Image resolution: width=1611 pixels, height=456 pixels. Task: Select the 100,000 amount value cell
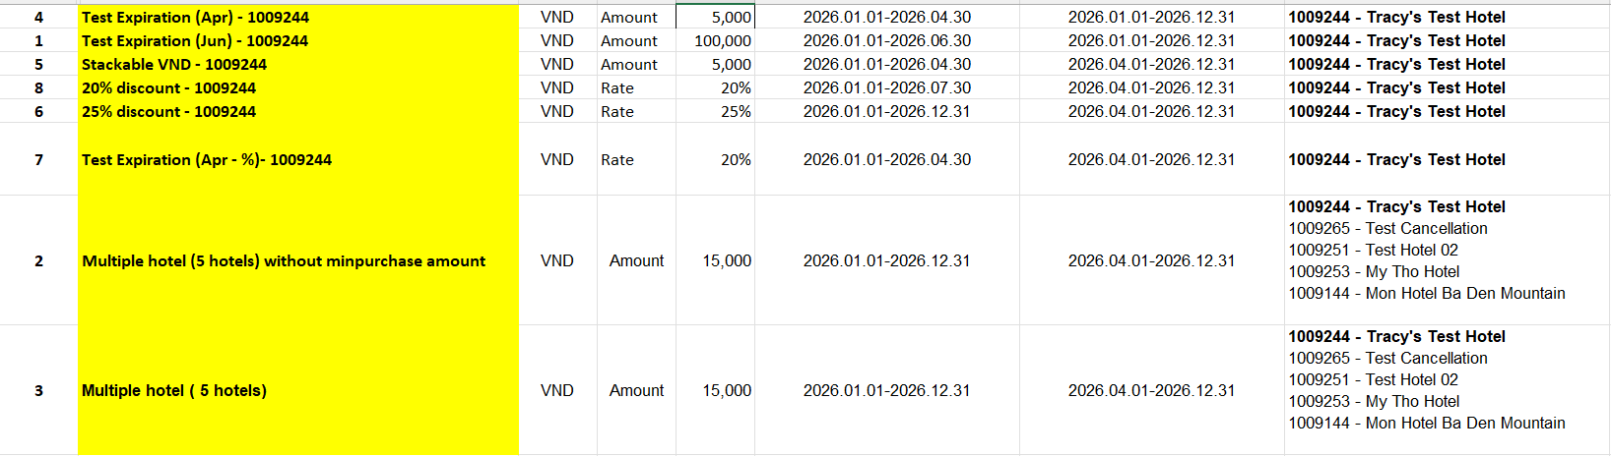tap(722, 41)
